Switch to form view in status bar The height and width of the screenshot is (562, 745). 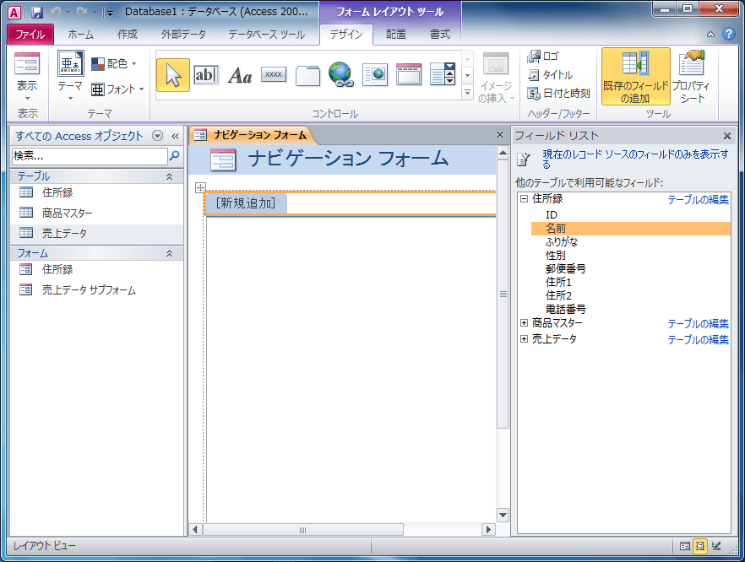point(685,546)
